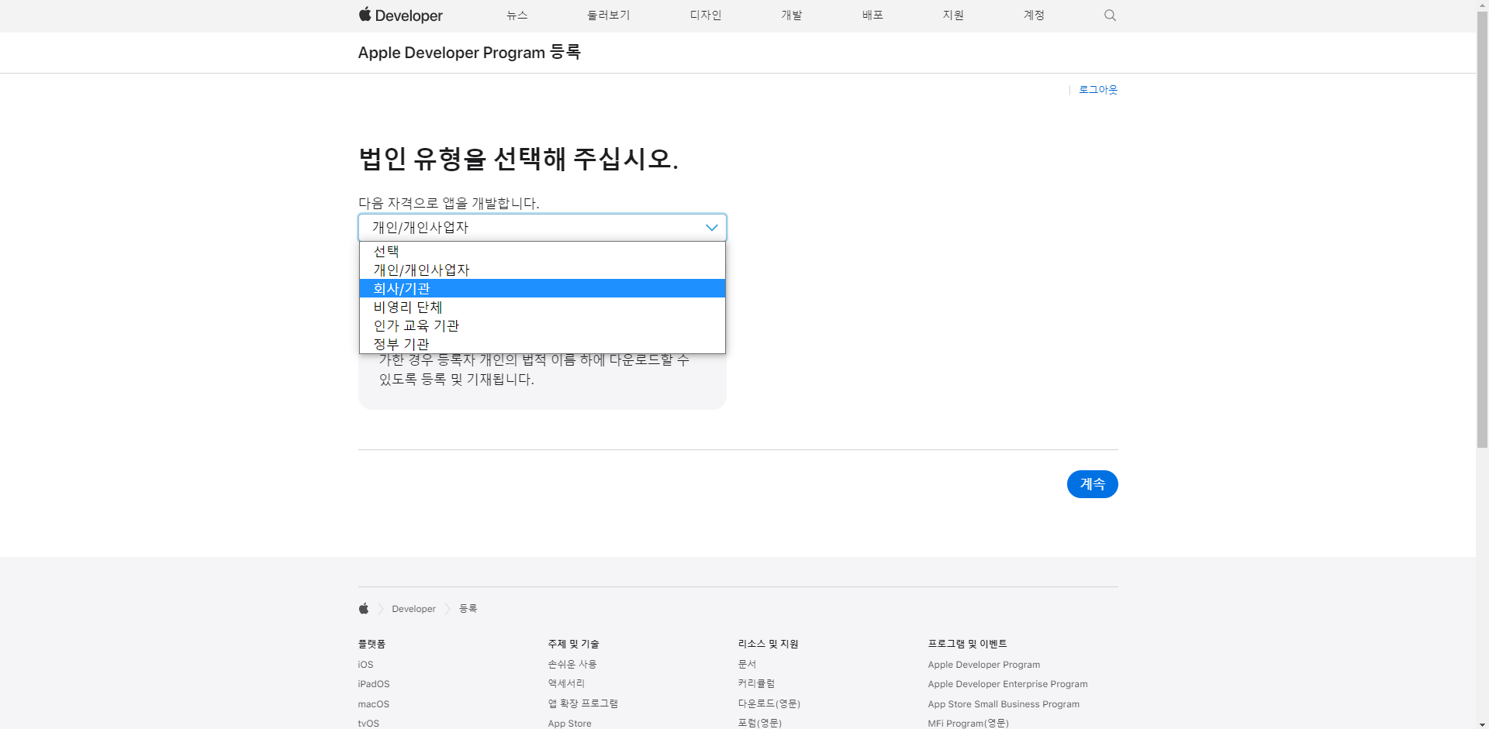This screenshot has width=1489, height=729.
Task: Open the macOS footer link
Action: [x=373, y=704]
